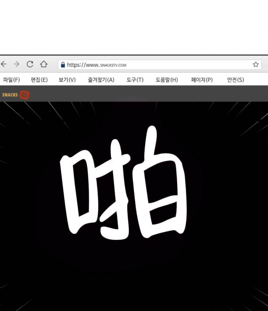The image size is (268, 311).
Task: Open the 편집(E) menu
Action: coord(39,80)
